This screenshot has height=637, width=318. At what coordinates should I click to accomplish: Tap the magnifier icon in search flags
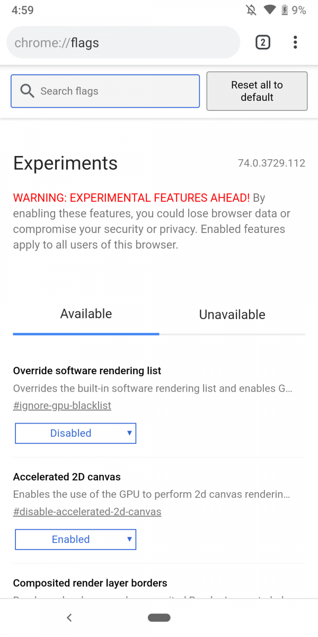pyautogui.click(x=27, y=91)
